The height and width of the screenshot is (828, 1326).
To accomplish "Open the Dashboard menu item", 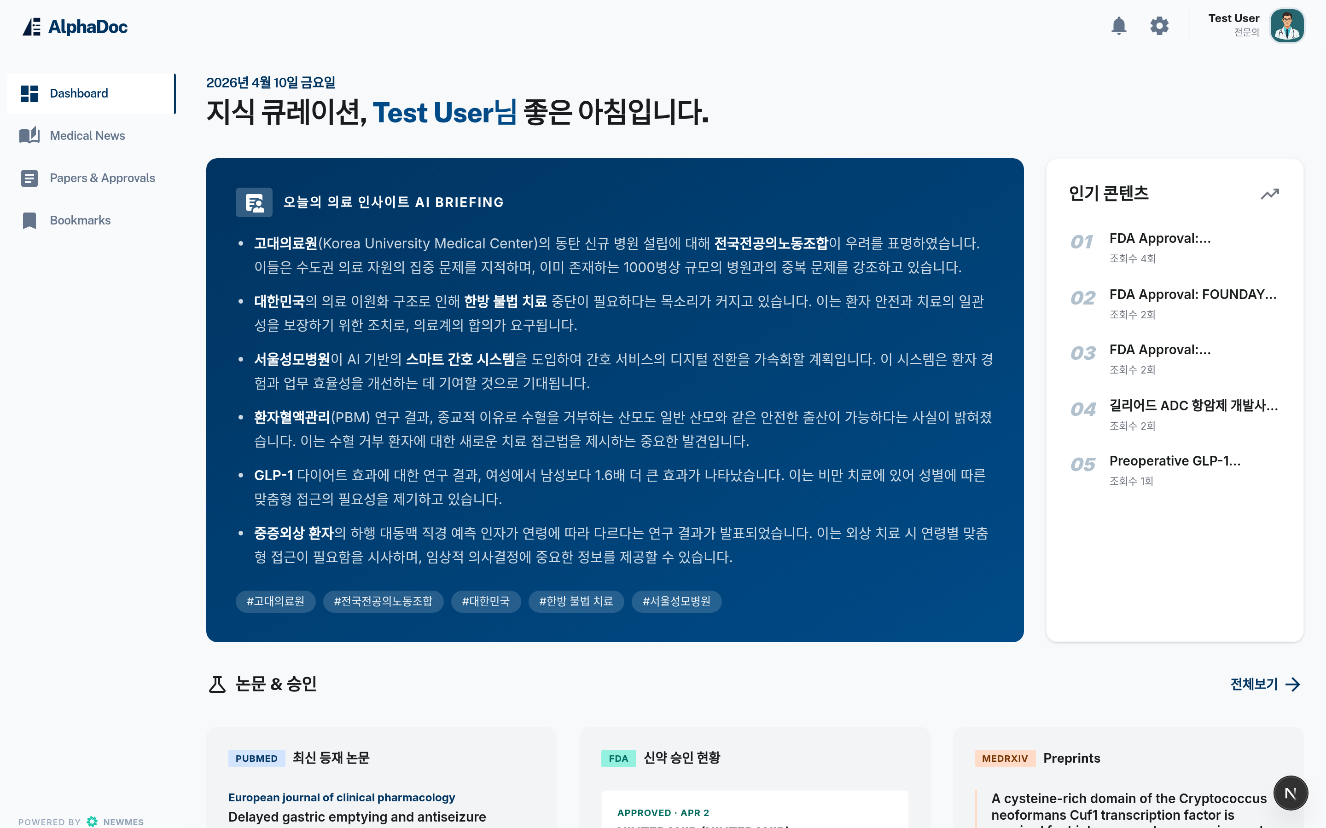I will [79, 94].
